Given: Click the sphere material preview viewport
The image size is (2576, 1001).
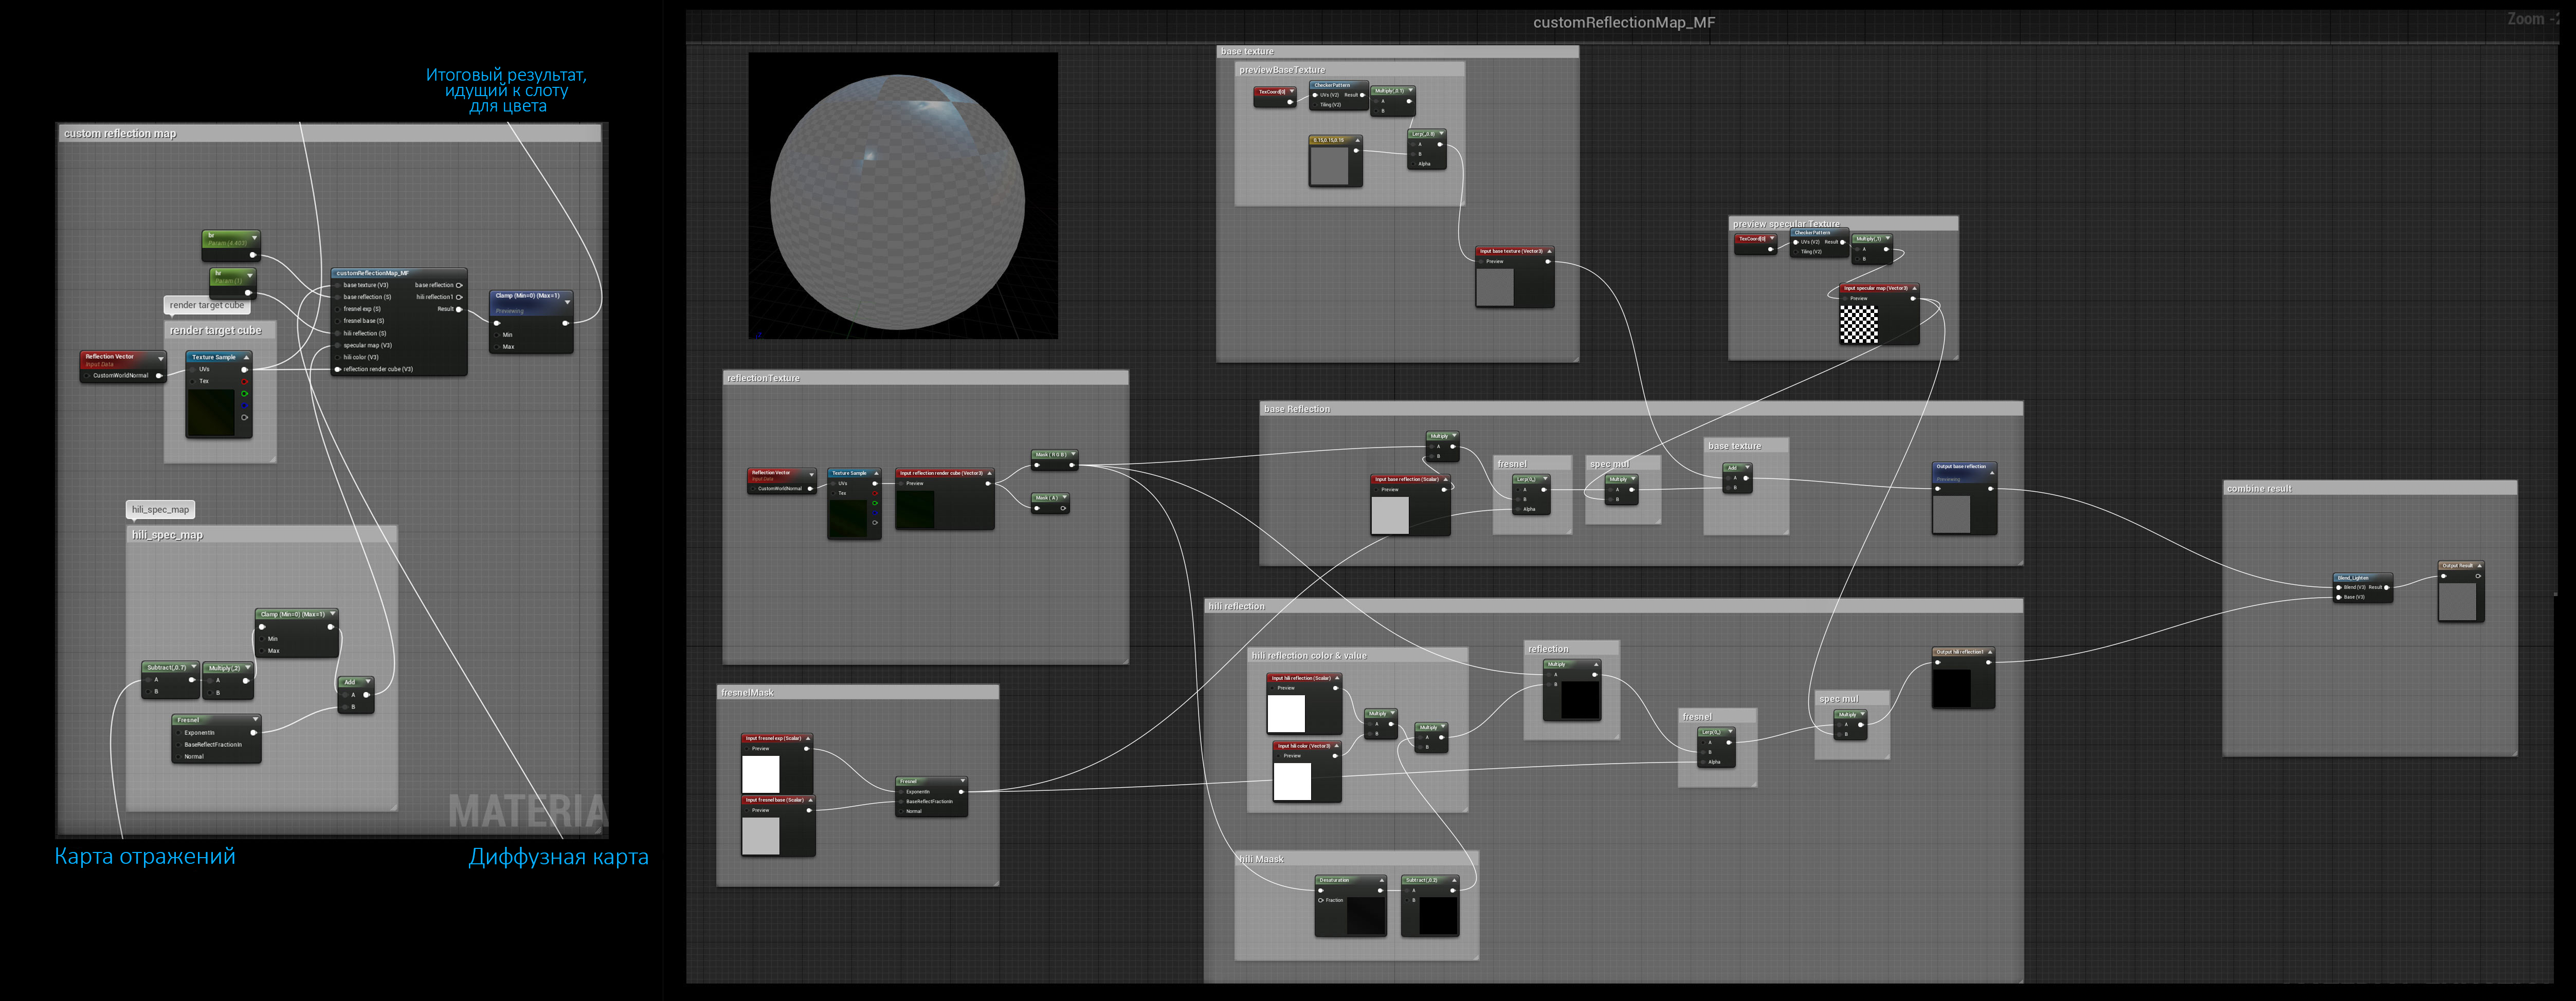Looking at the screenshot, I should (903, 196).
